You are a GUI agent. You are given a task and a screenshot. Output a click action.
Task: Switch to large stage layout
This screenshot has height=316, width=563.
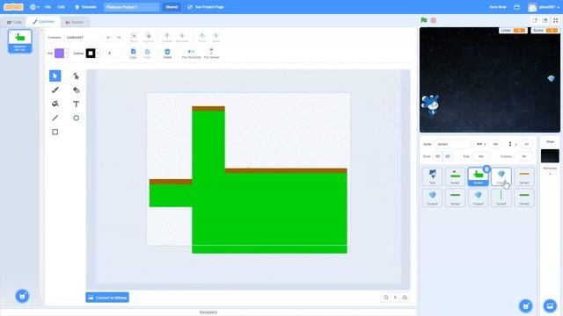[x=545, y=20]
